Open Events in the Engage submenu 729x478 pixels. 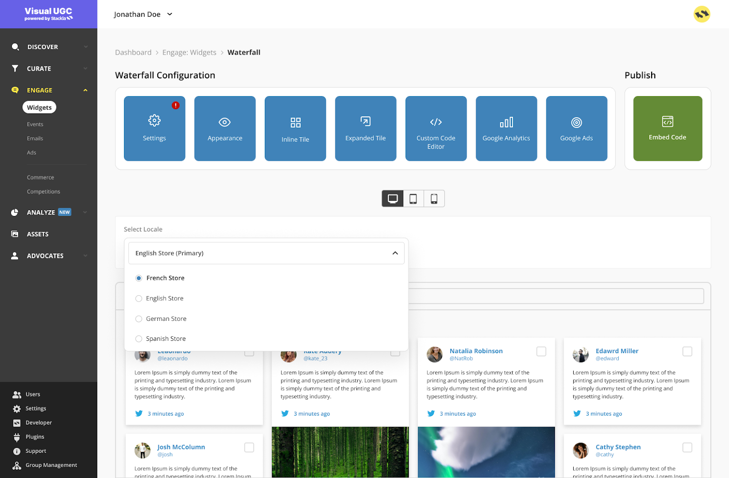35,124
